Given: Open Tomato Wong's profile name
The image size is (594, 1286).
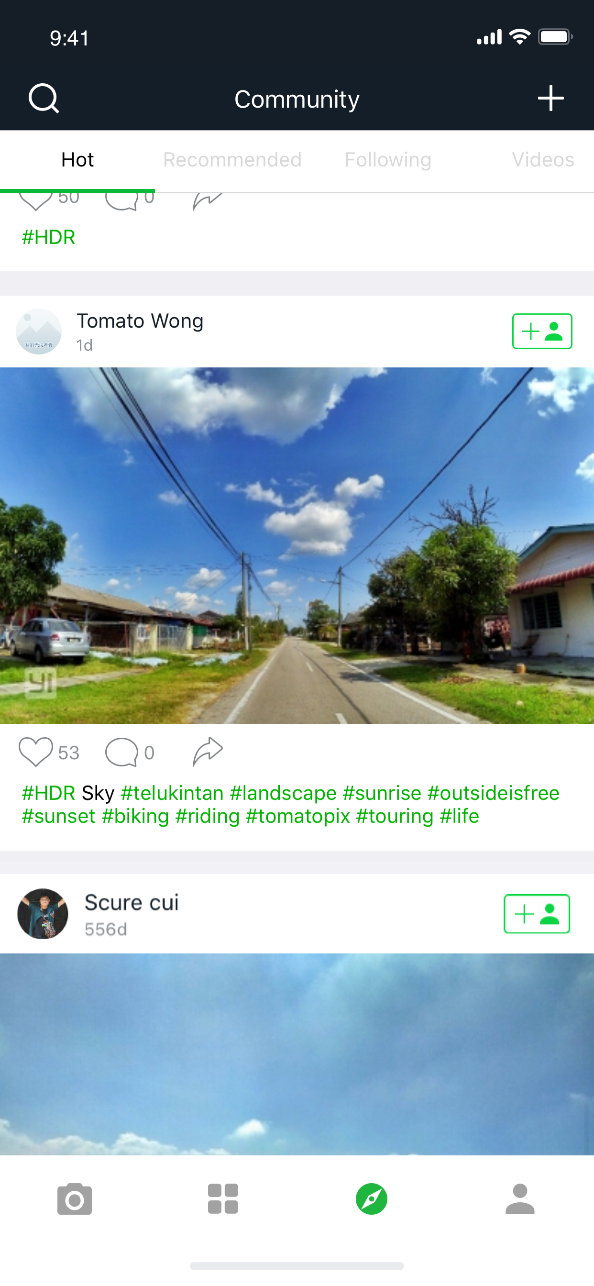Looking at the screenshot, I should pos(140,321).
